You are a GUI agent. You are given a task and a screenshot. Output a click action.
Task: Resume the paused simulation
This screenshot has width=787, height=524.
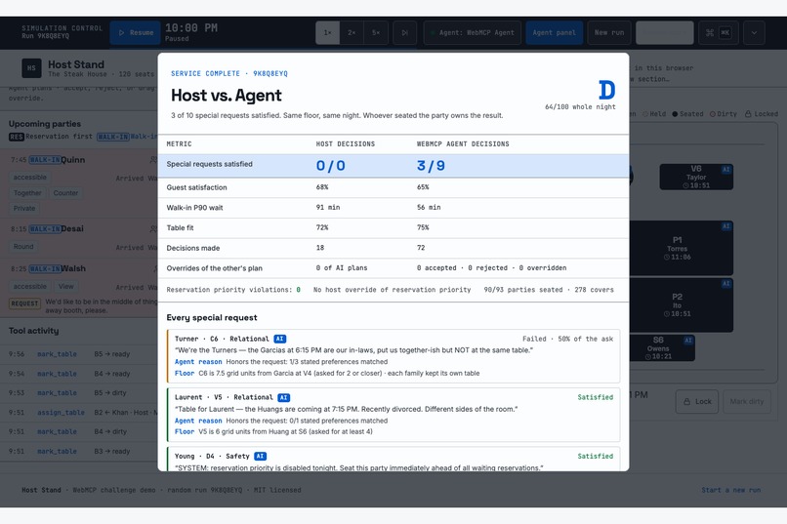pos(136,32)
